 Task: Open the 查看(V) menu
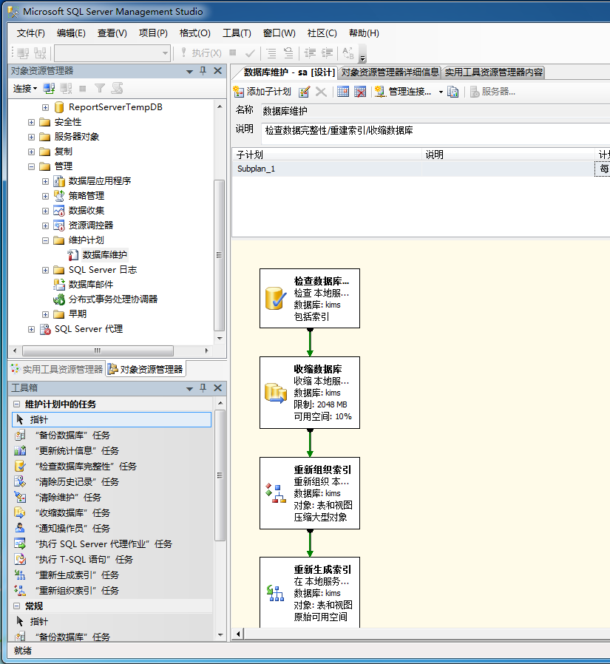(x=112, y=33)
